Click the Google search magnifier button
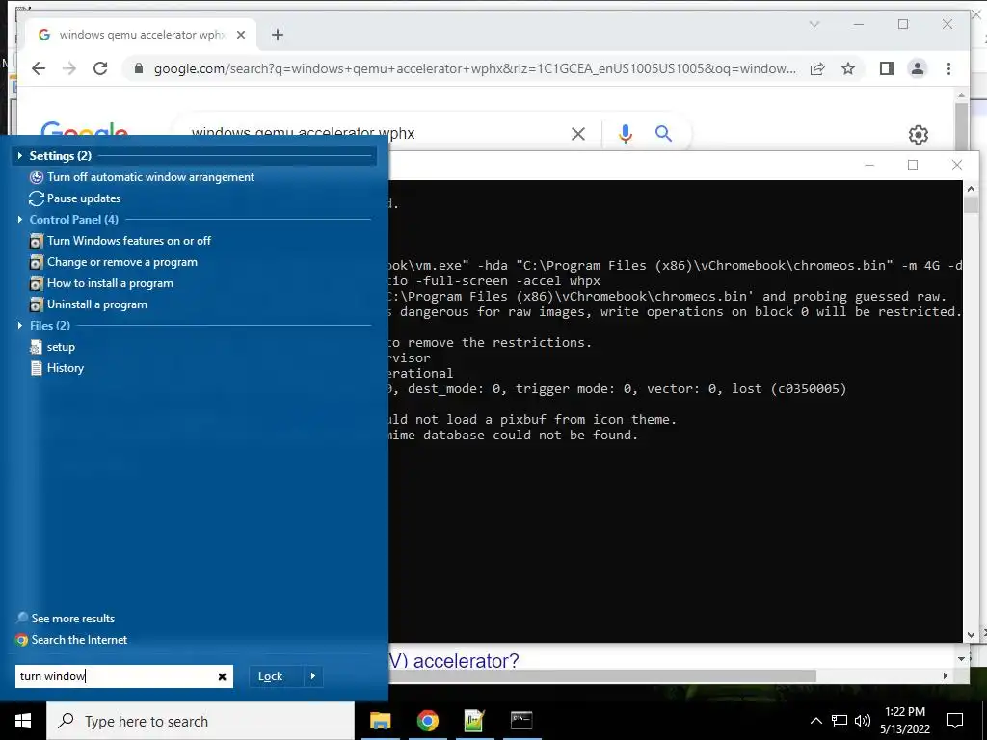Image resolution: width=987 pixels, height=740 pixels. (x=663, y=133)
